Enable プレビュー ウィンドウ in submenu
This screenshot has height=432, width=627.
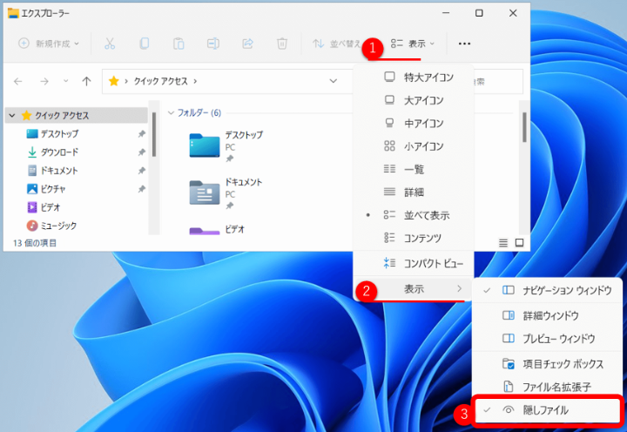547,339
